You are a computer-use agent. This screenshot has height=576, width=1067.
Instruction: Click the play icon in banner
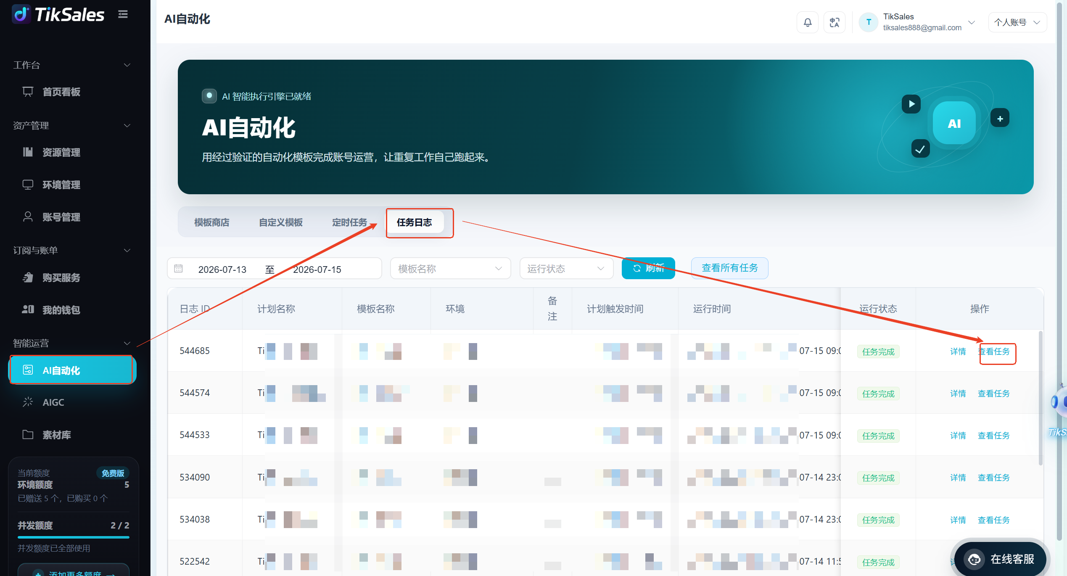tap(911, 104)
